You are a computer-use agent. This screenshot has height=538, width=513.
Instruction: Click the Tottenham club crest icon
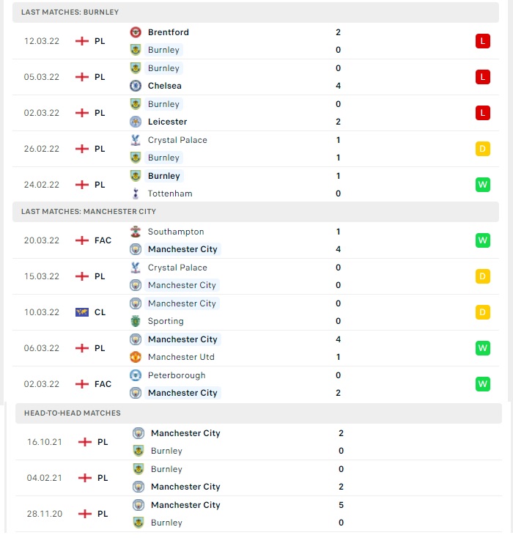tap(136, 194)
